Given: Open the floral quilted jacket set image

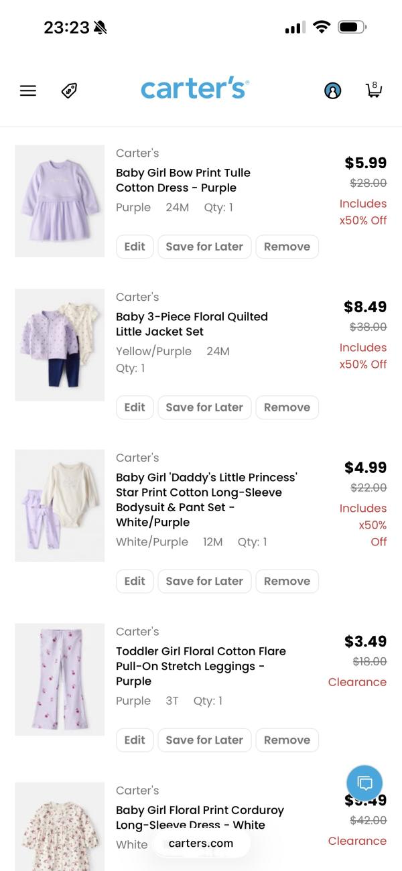Looking at the screenshot, I should 60,345.
